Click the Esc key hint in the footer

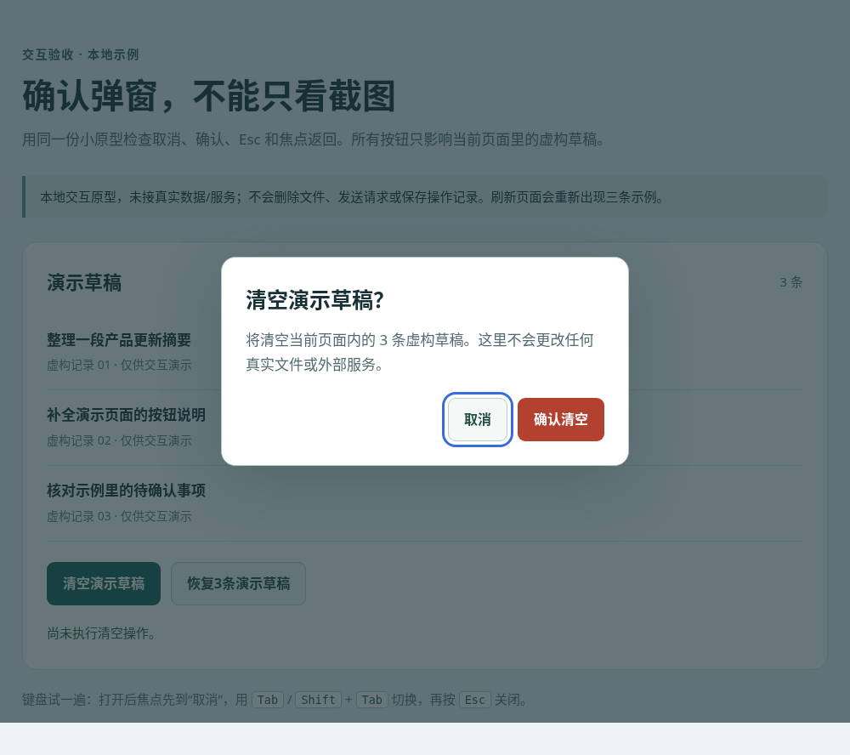pyautogui.click(x=475, y=700)
